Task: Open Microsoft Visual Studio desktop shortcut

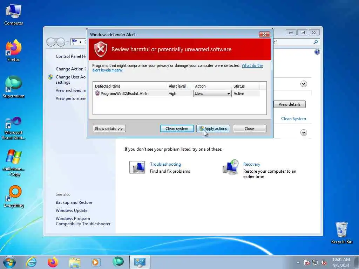Action: (x=14, y=128)
